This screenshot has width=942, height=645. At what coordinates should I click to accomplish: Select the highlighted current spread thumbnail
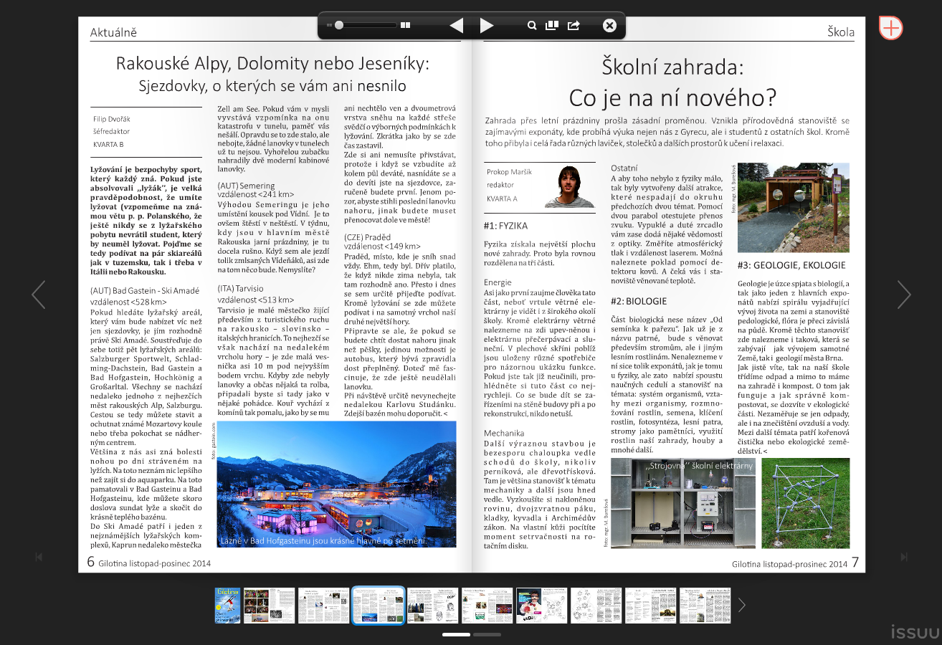(x=379, y=606)
